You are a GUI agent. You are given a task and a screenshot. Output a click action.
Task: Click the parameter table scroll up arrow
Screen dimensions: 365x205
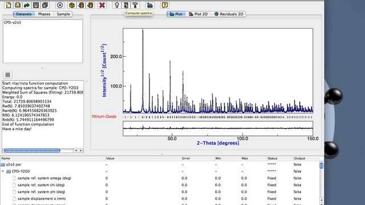[322, 200]
